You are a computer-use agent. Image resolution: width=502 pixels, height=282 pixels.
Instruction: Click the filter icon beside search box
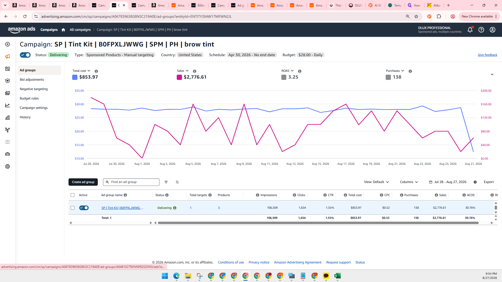click(166, 182)
